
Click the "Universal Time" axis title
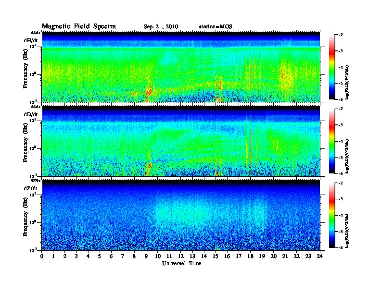point(181,263)
